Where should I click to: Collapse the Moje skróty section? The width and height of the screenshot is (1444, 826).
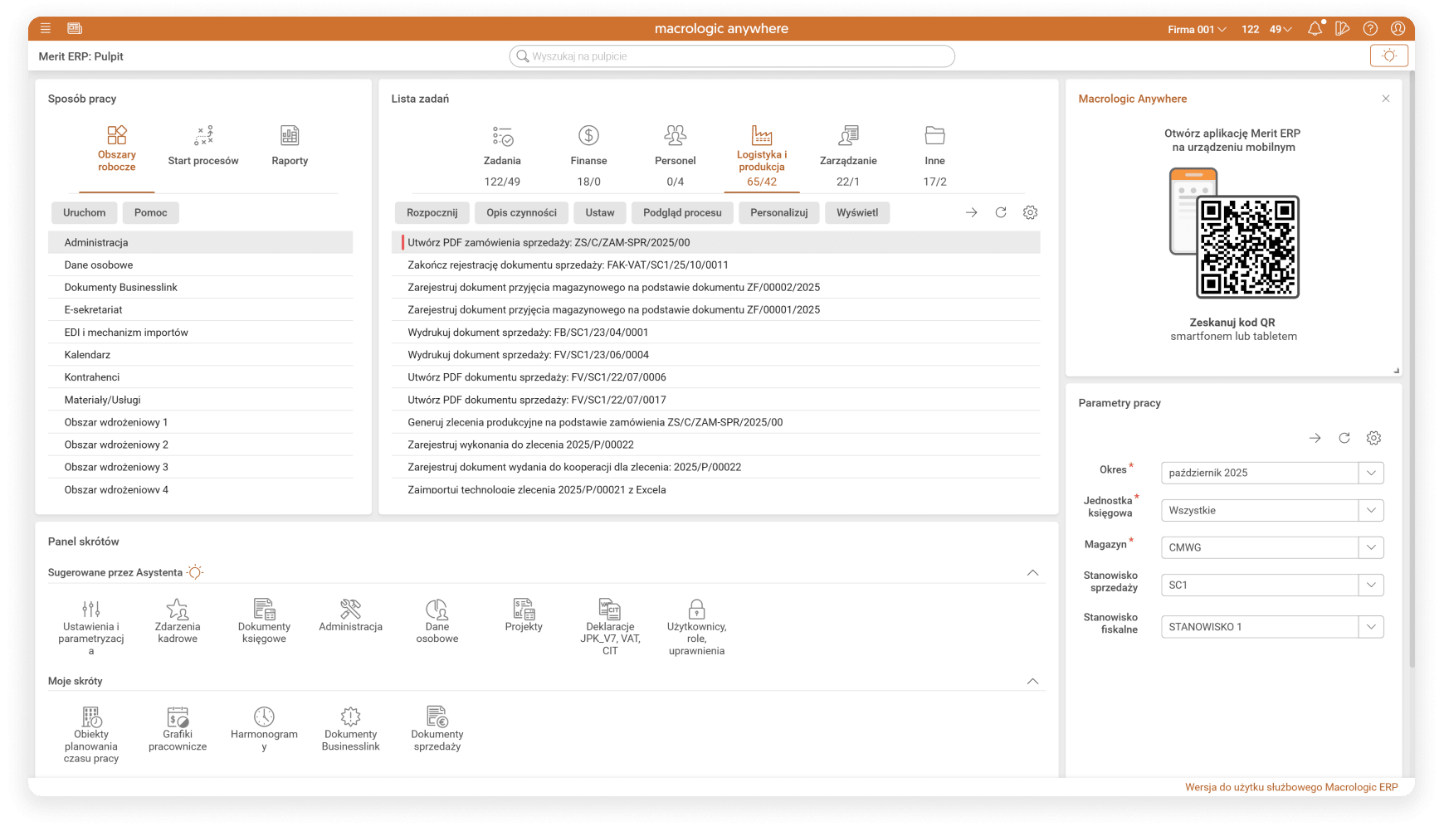click(x=1032, y=682)
